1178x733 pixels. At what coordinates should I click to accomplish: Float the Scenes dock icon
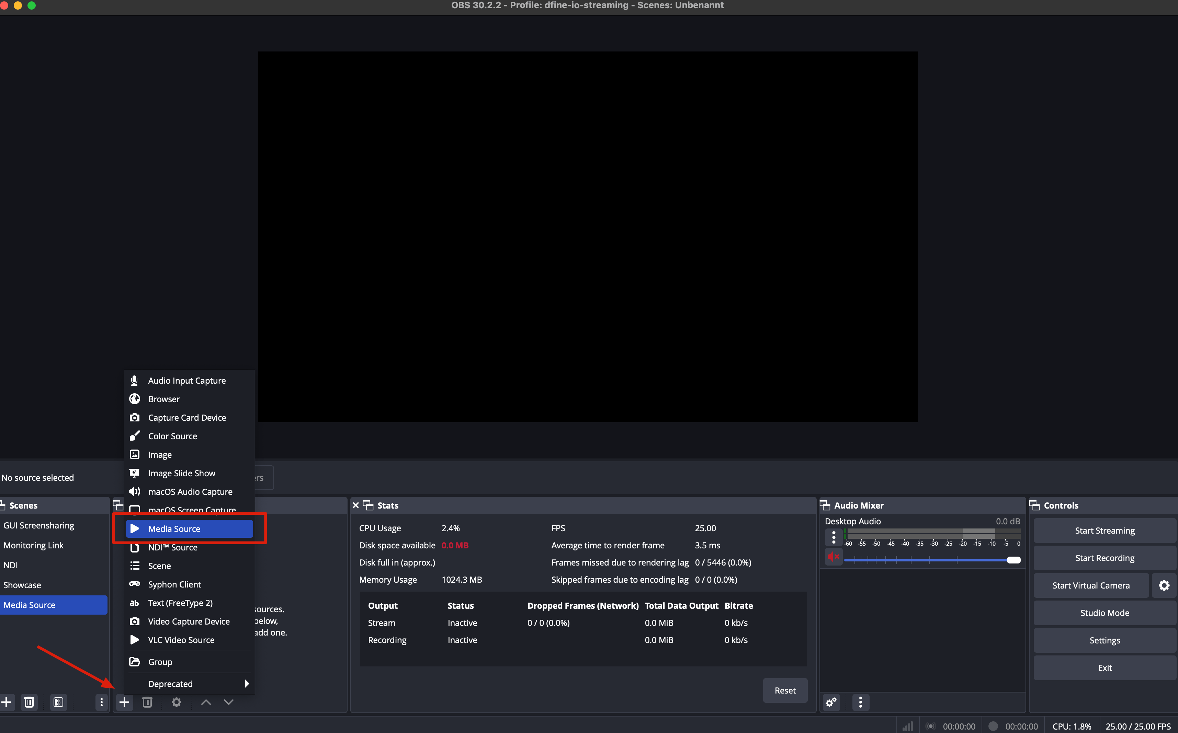2,505
